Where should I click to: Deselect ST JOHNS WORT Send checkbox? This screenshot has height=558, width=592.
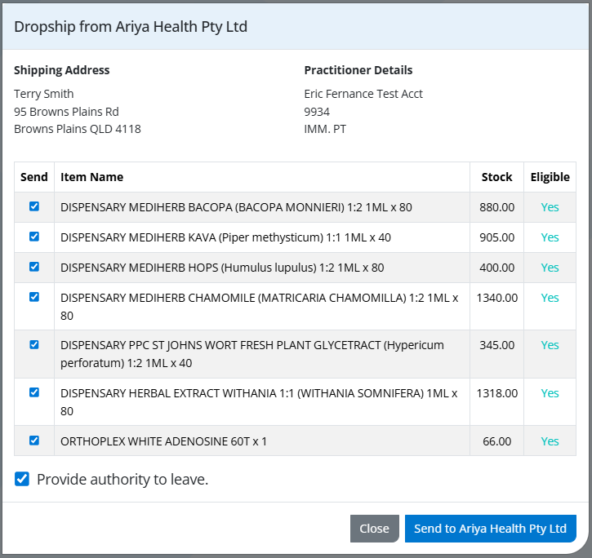(x=34, y=344)
